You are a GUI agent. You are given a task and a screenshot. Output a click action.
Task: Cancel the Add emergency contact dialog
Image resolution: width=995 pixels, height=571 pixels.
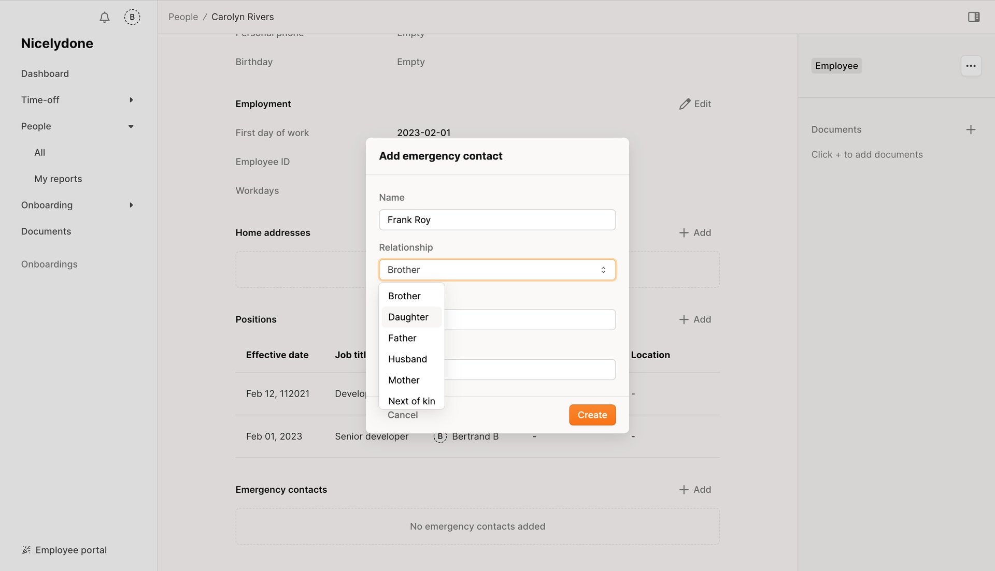click(x=402, y=415)
